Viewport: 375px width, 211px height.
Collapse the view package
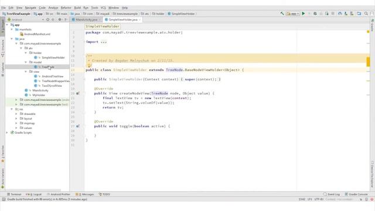[x=26, y=72]
